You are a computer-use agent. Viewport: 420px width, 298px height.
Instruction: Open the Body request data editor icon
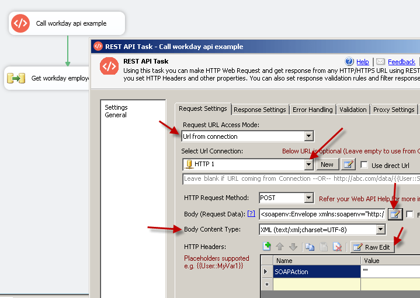(395, 214)
